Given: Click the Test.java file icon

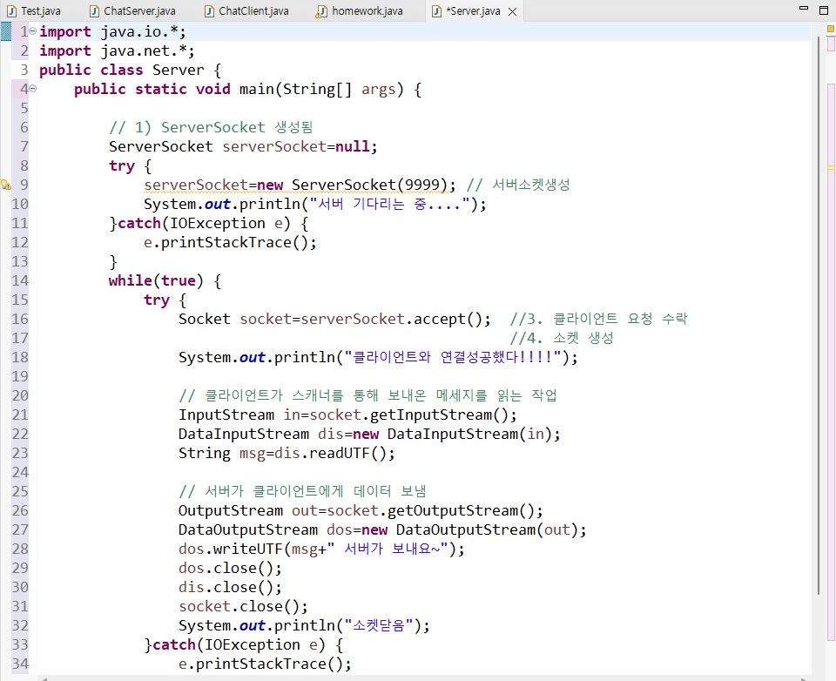Looking at the screenshot, I should tap(11, 11).
